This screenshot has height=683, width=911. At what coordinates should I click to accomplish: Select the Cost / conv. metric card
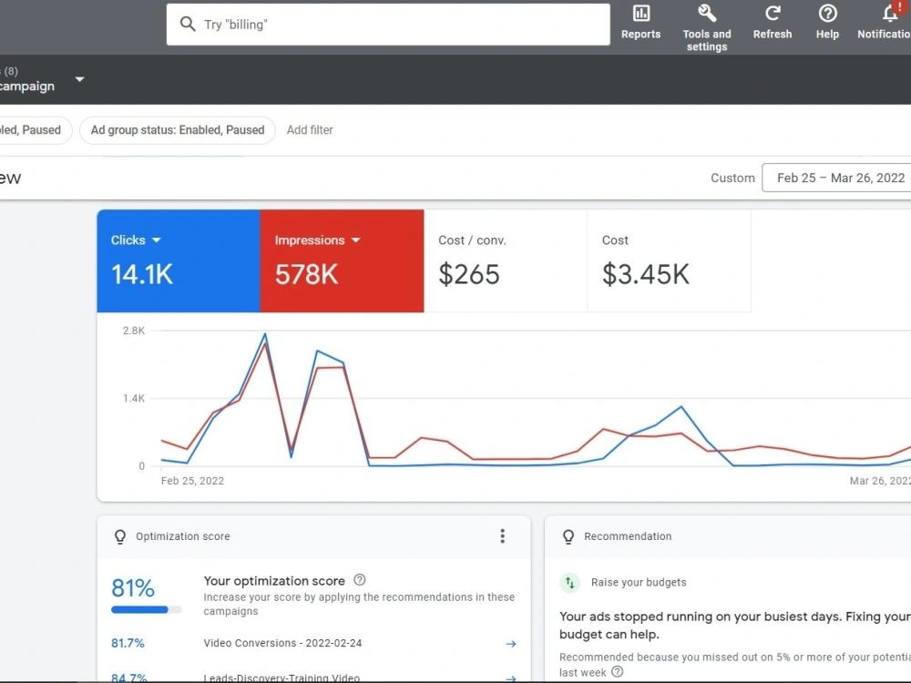tap(506, 260)
